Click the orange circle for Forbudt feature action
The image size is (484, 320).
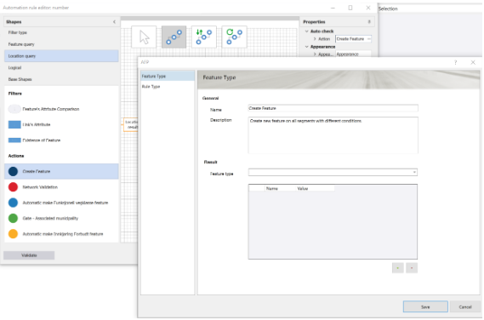pyautogui.click(x=13, y=234)
